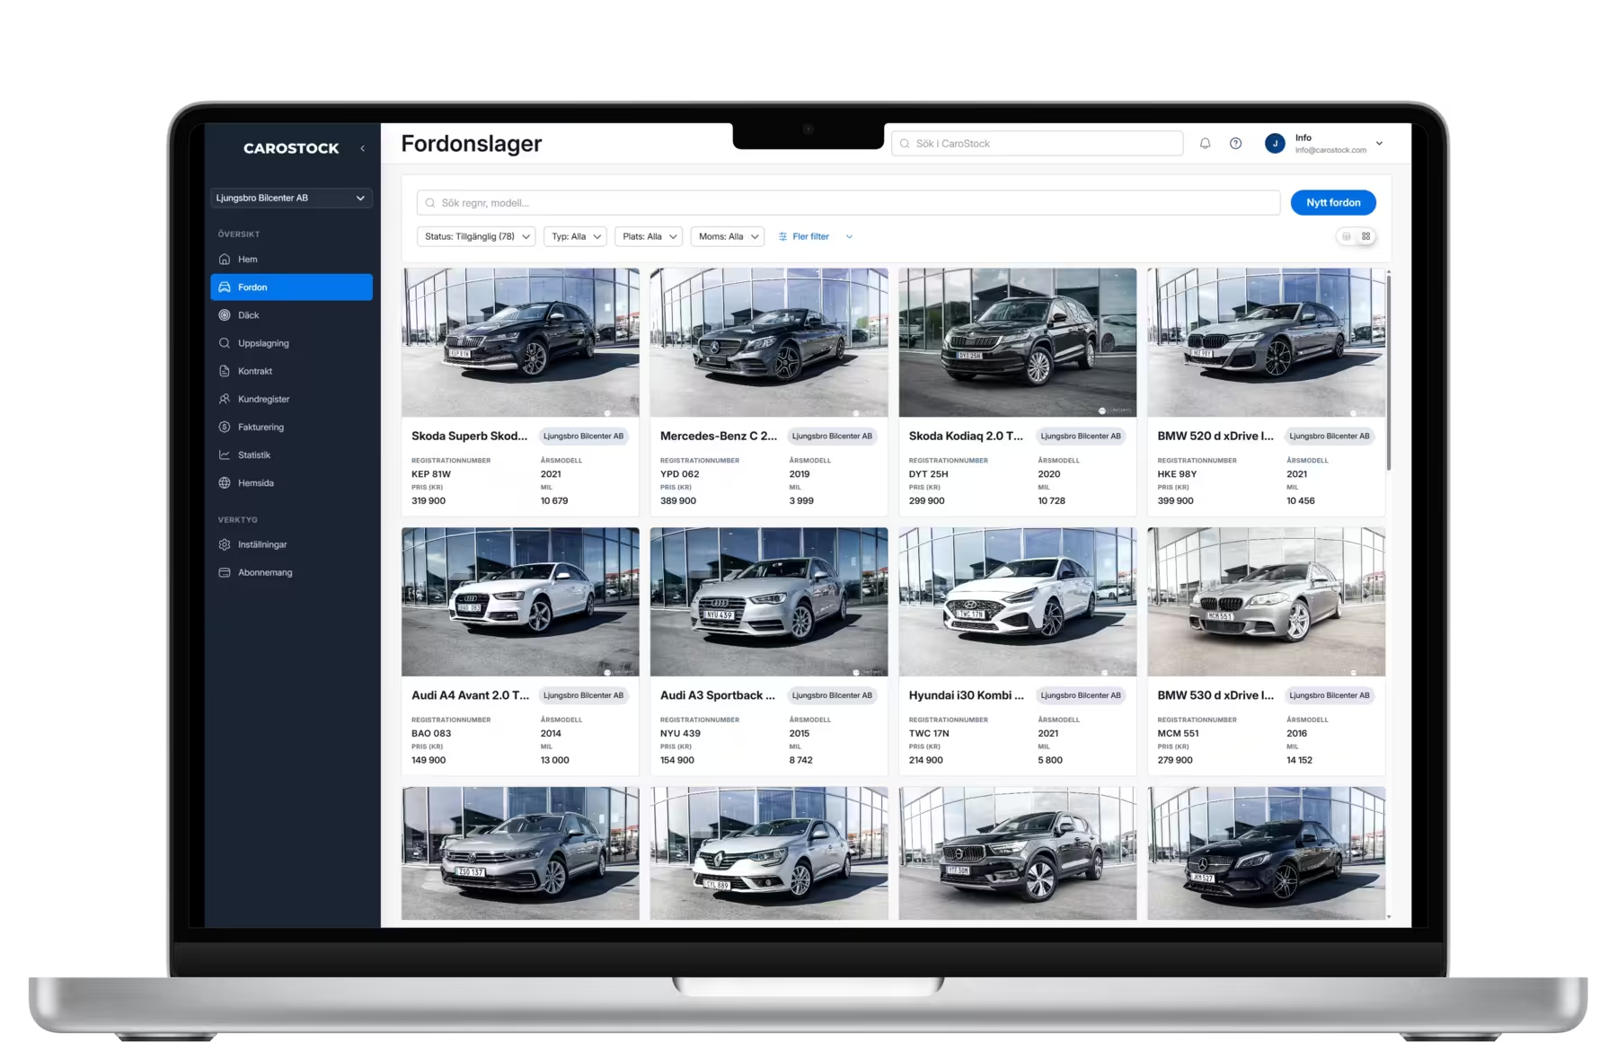The width and height of the screenshot is (1617, 1051).
Task: Open the help question mark icon
Action: coord(1235,144)
